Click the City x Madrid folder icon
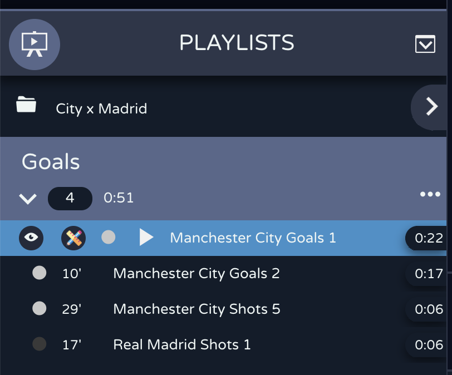Screen dimensions: 452x375 point(26,104)
